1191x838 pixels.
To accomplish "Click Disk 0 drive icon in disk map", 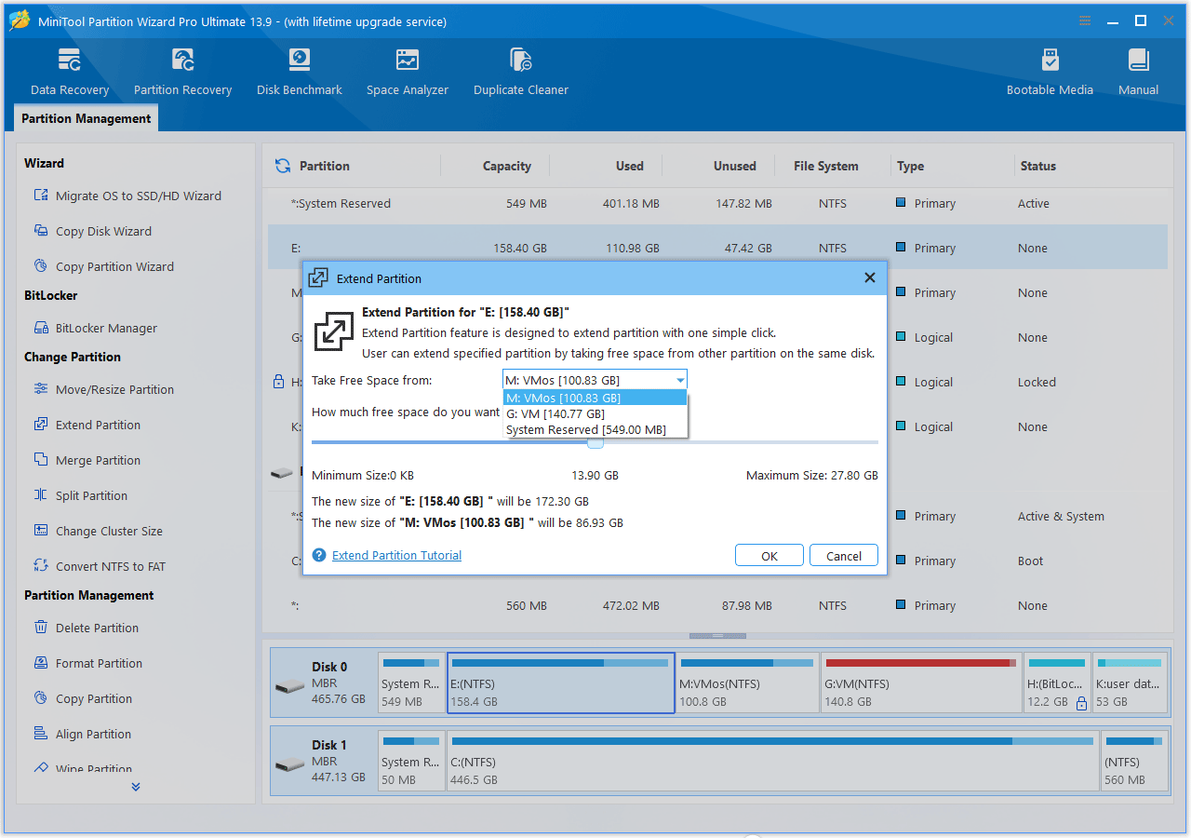I will pos(288,686).
